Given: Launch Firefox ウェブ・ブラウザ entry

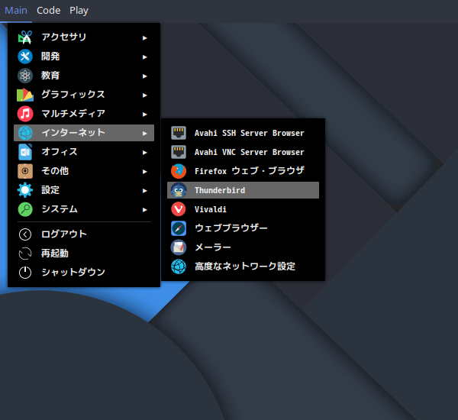Looking at the screenshot, I should click(243, 171).
